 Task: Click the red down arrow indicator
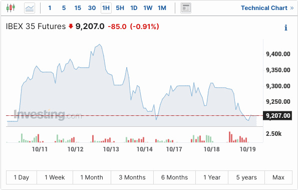point(71,26)
